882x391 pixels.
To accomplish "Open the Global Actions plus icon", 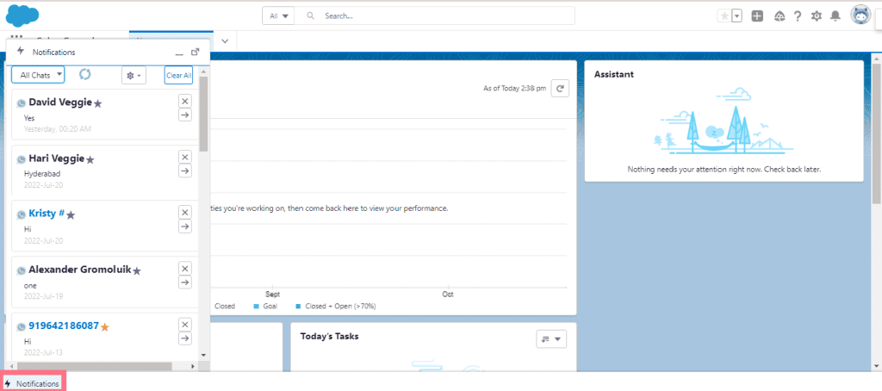I will [757, 16].
